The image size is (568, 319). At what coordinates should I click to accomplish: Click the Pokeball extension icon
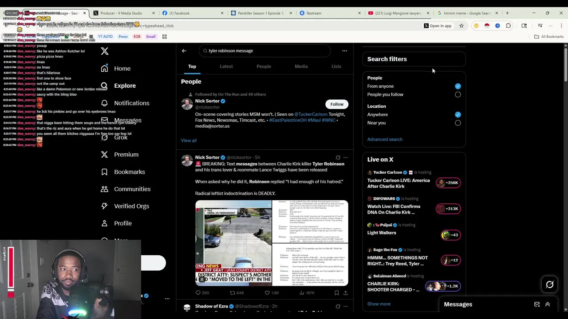click(x=487, y=26)
